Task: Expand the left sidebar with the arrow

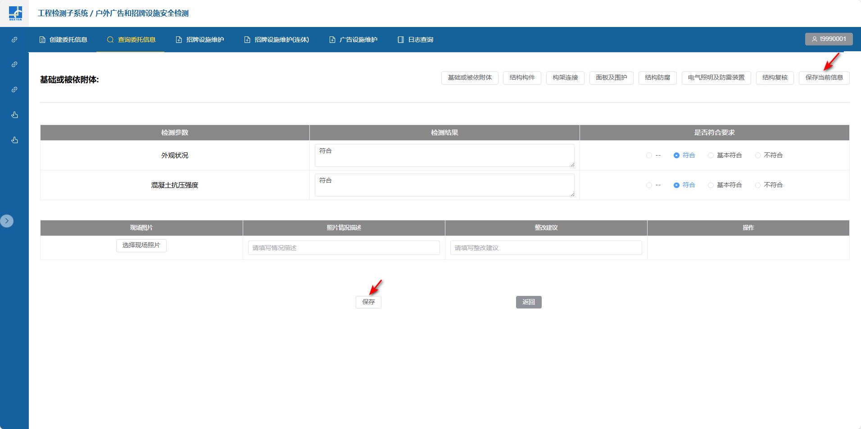Action: [x=7, y=221]
